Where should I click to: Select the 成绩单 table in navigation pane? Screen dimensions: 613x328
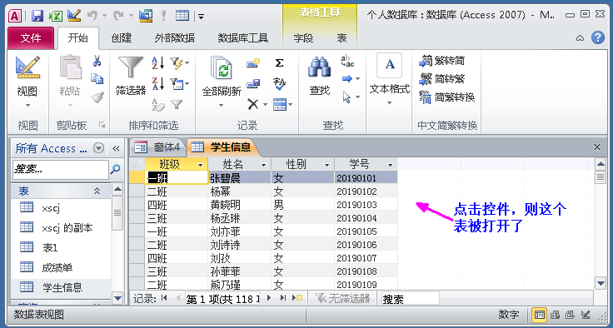57,267
